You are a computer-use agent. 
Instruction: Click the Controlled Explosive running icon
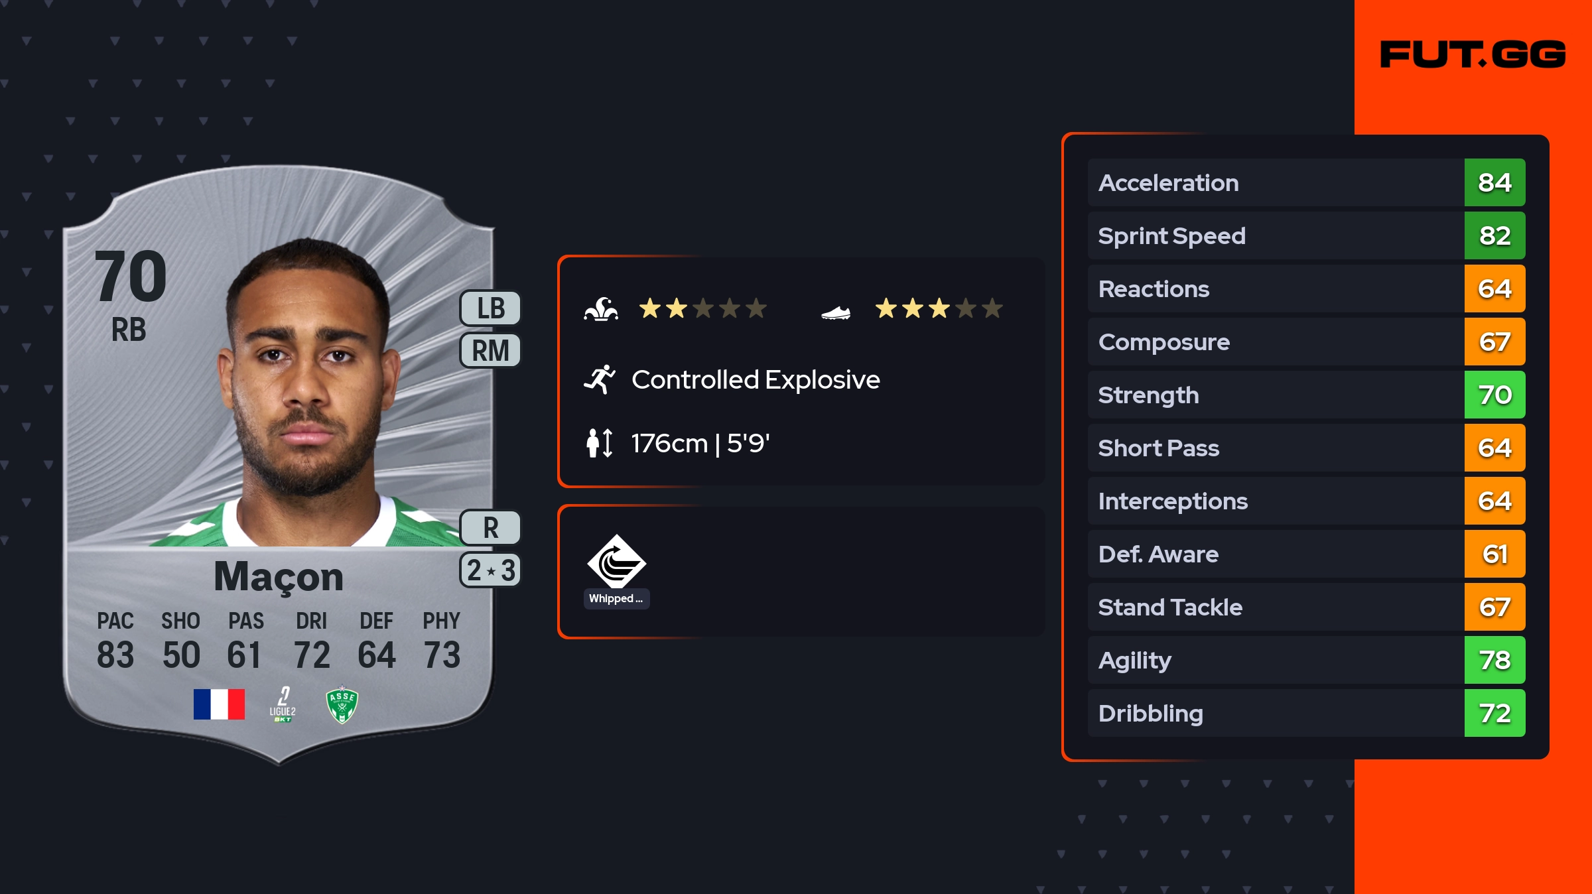click(x=600, y=379)
